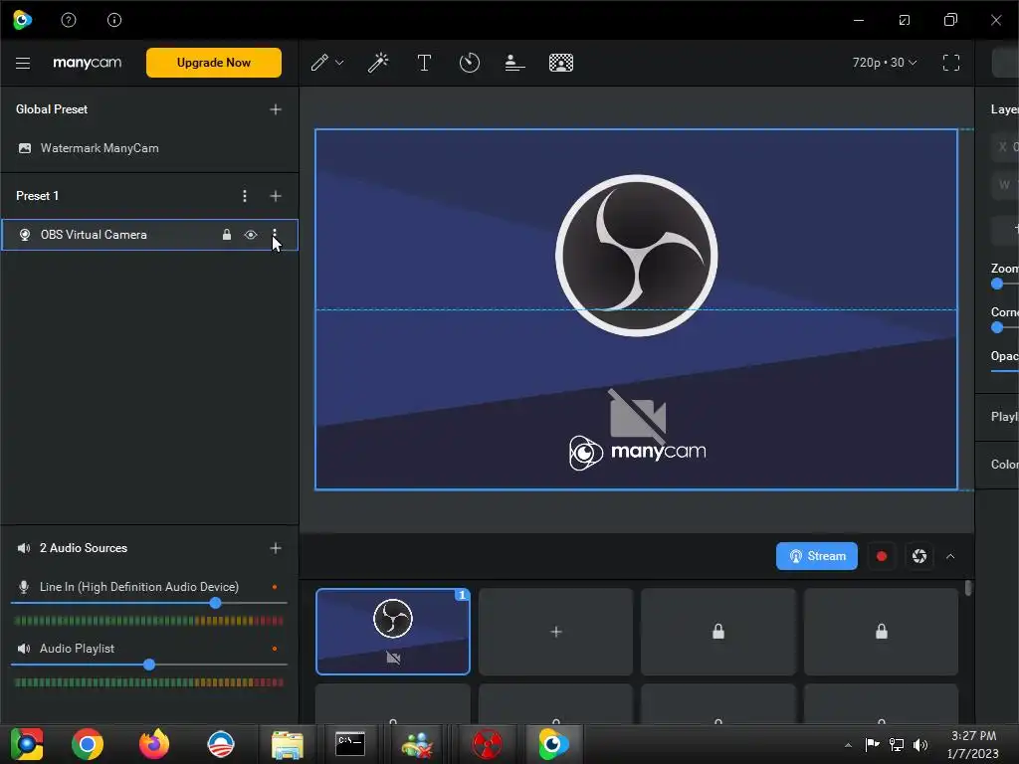This screenshot has height=764, width=1019.
Task: Click the fourth locked preset slot
Action: (x=882, y=632)
